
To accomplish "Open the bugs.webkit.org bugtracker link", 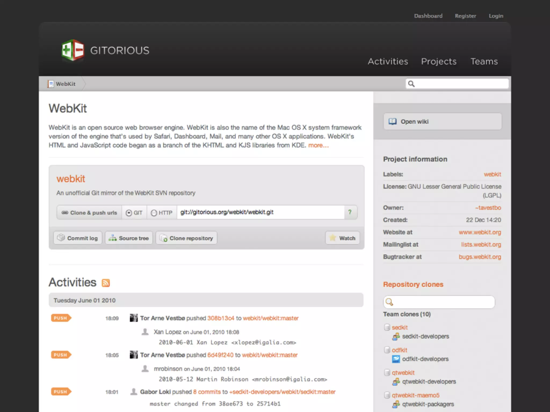I will point(480,257).
